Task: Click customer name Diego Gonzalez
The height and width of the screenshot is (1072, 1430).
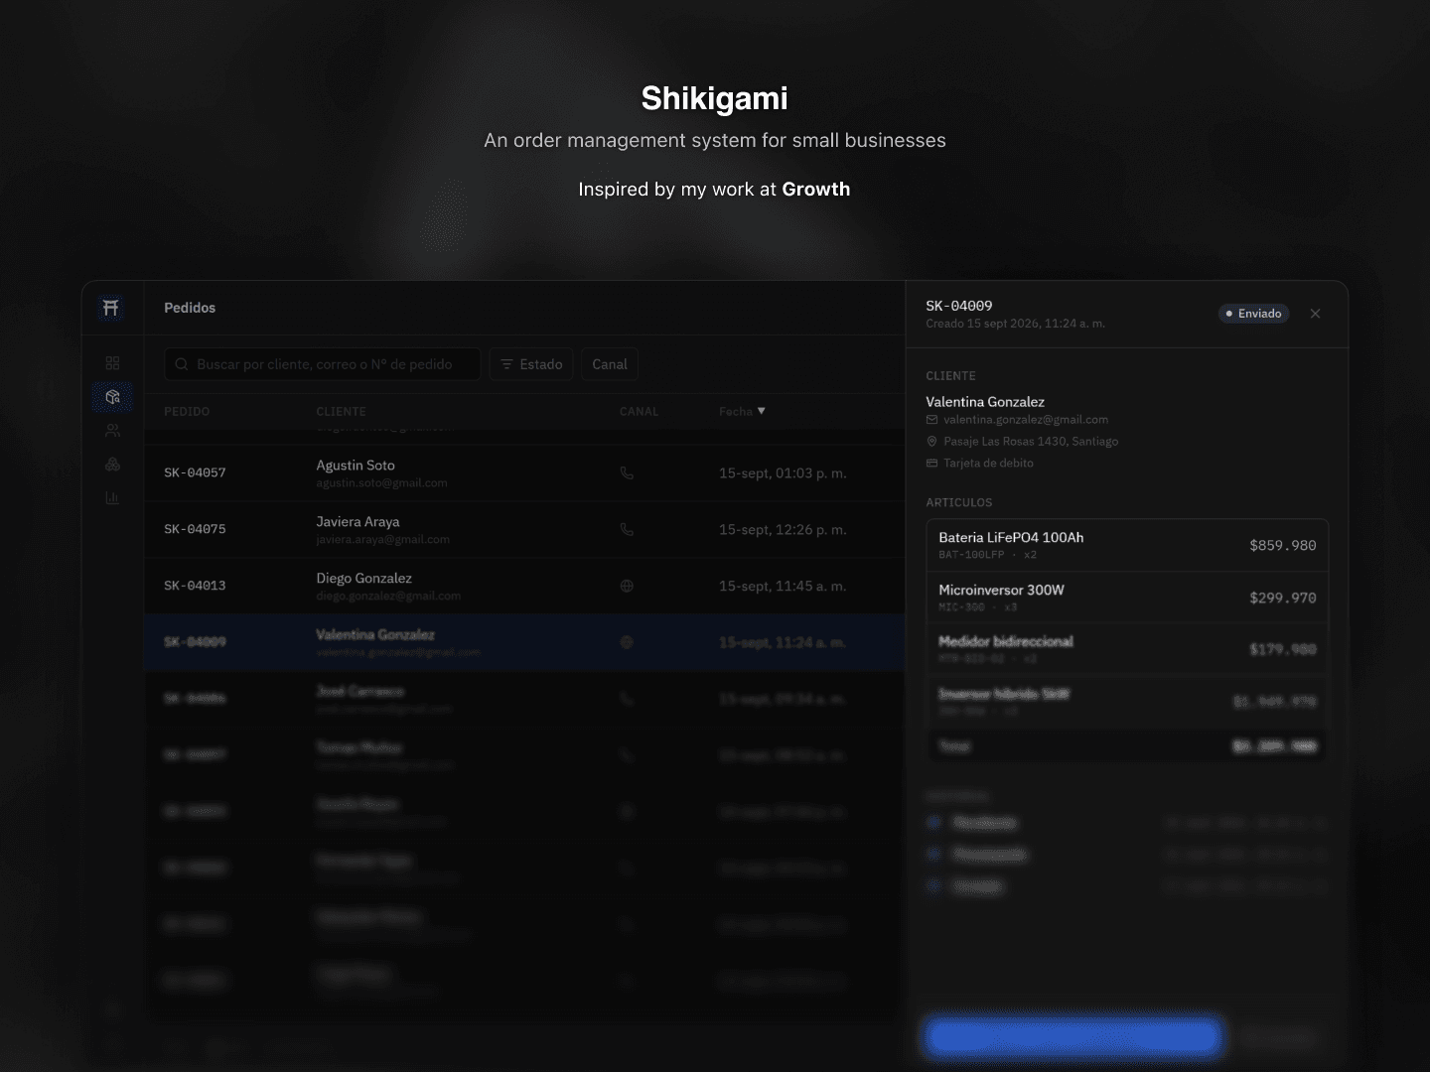Action: [363, 579]
